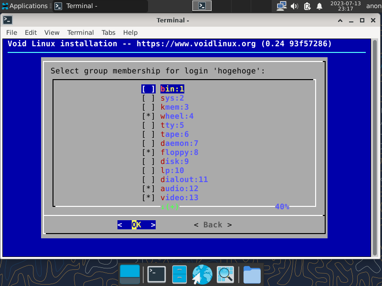The width and height of the screenshot is (382, 286).
Task: Open the Terminal menu
Action: [x=80, y=32]
